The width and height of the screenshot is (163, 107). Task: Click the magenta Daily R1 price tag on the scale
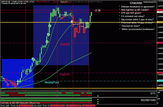point(160,73)
